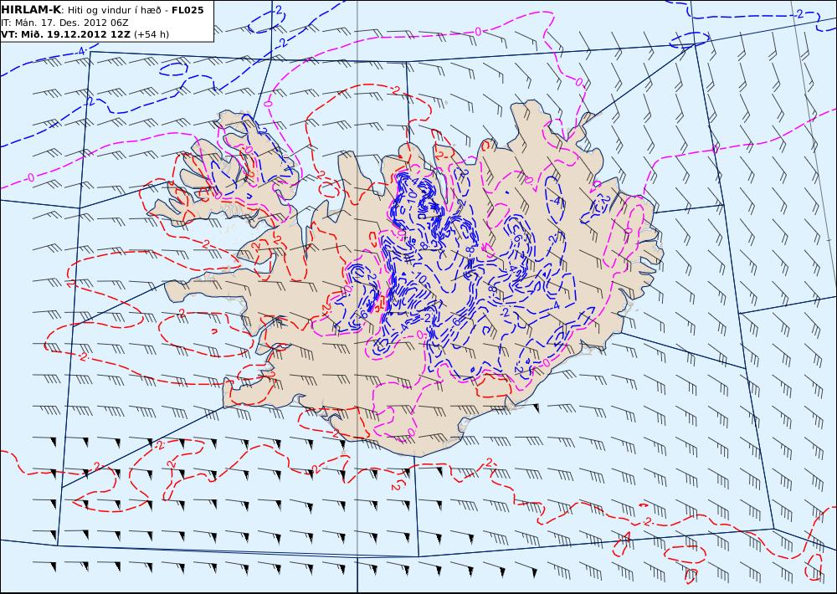Click the 'VT: Mið. 19.12.2012 12Z' valid time
Image resolution: width=837 pixels, height=594 pixels.
pyautogui.click(x=65, y=34)
